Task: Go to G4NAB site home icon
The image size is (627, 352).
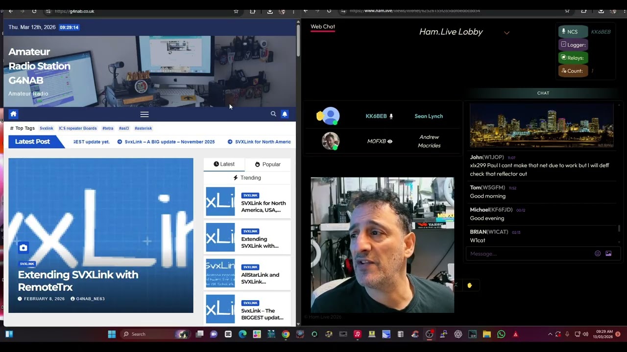Action: [13, 114]
